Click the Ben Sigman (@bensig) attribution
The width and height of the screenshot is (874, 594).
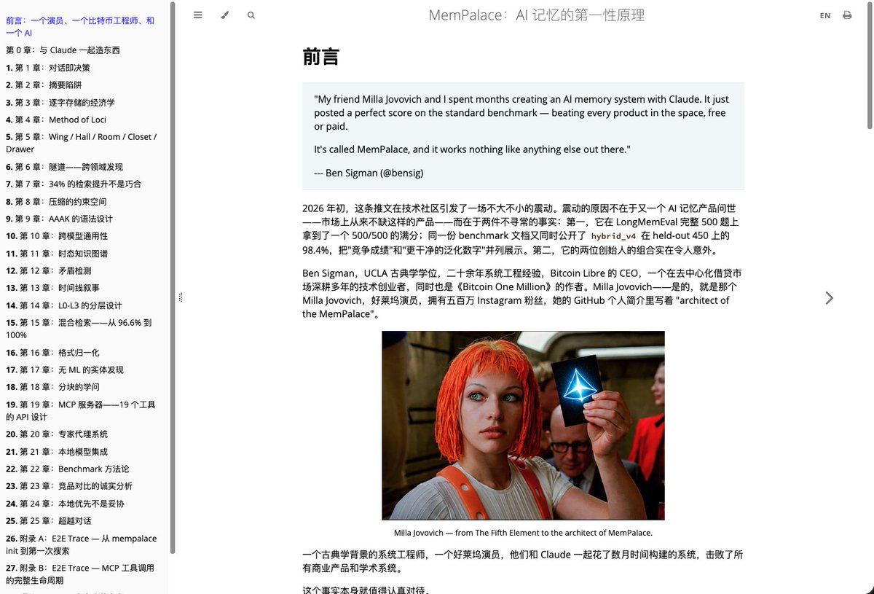point(369,173)
